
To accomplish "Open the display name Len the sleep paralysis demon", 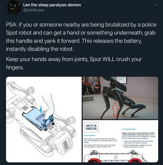I will point(52,5).
